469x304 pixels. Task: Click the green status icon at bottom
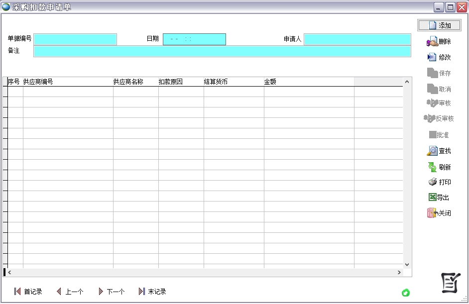(406, 293)
